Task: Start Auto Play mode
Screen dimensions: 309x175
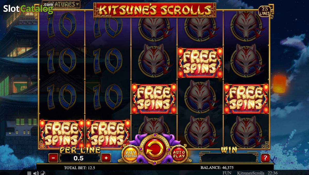Action: pyautogui.click(x=179, y=154)
